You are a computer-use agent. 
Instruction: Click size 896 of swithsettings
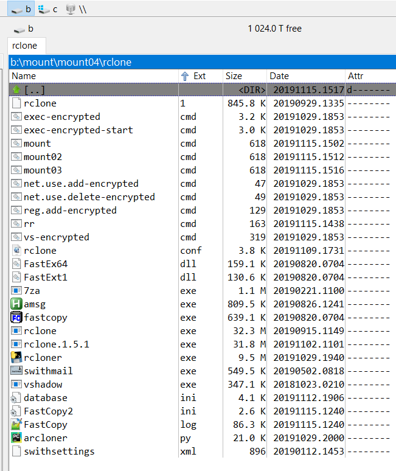coord(257,452)
